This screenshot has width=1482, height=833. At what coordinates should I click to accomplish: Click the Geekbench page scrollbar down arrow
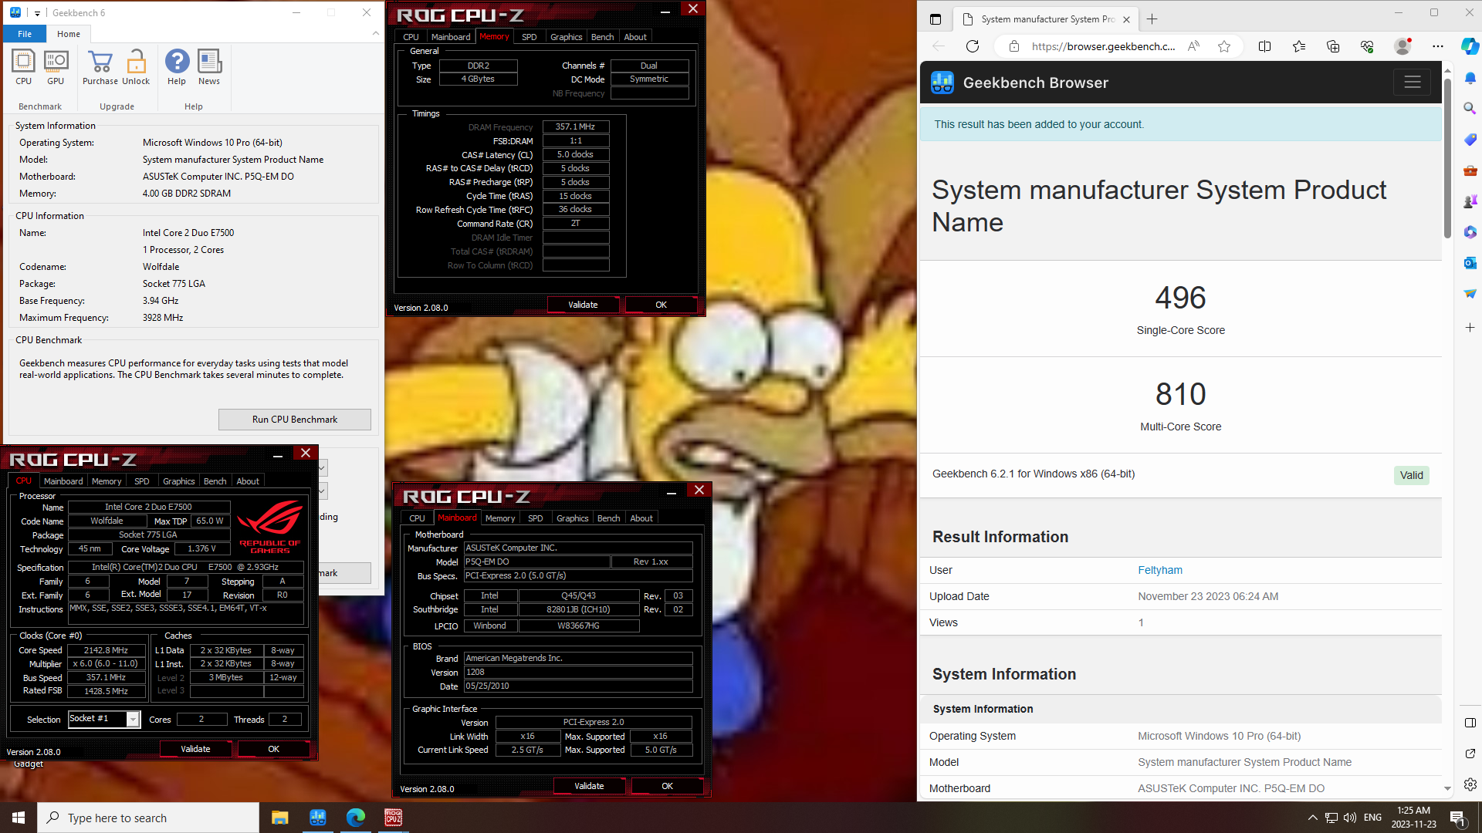click(x=1447, y=788)
